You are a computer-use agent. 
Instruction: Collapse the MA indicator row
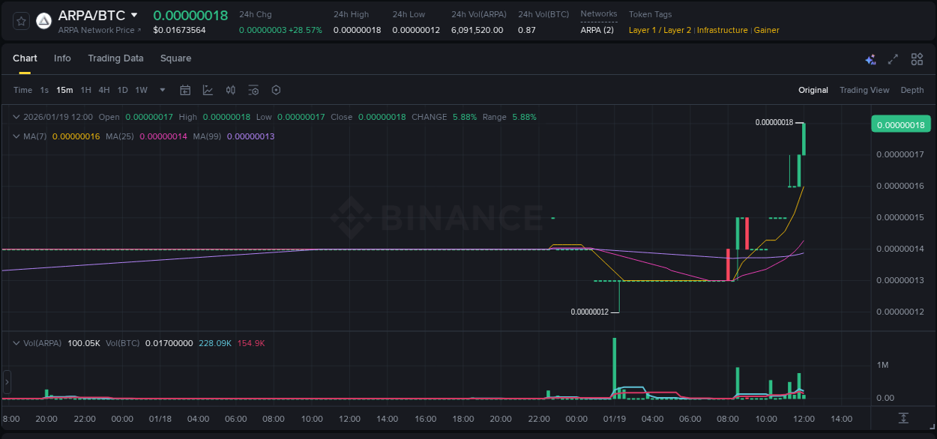(x=16, y=136)
